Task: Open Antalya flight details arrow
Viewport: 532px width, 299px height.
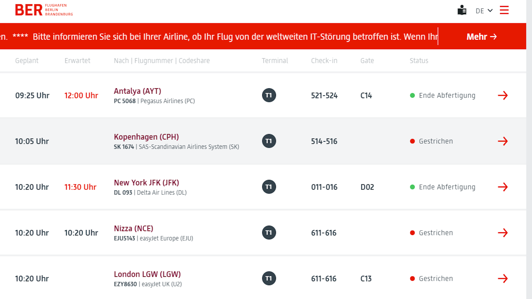Action: point(503,95)
